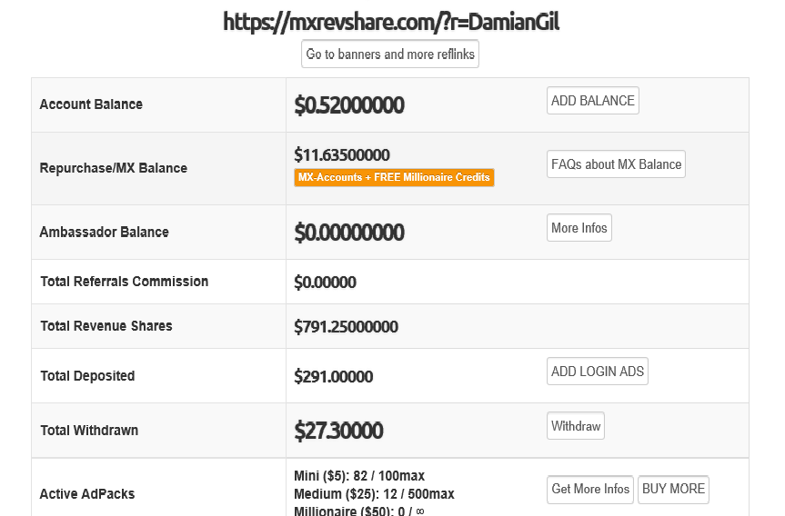
Task: Click the $291.00000 total deposited amount
Action: (333, 376)
